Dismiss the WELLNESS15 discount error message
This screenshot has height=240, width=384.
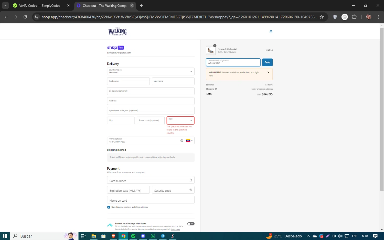(268, 72)
